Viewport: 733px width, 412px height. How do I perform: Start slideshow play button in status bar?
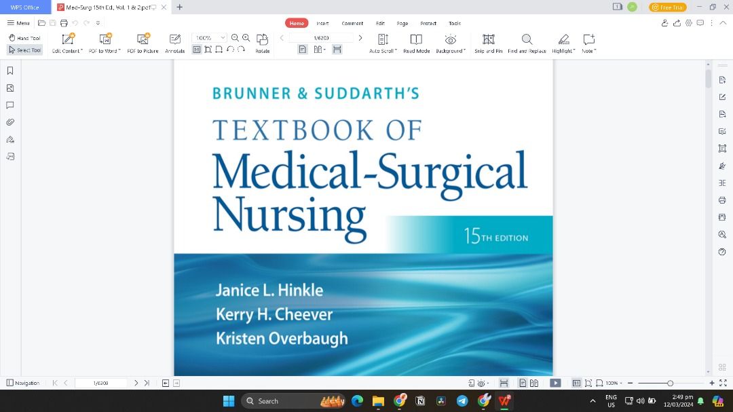555,383
